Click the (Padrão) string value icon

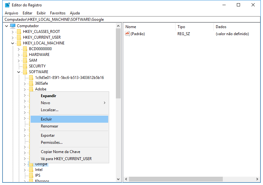coord(127,34)
